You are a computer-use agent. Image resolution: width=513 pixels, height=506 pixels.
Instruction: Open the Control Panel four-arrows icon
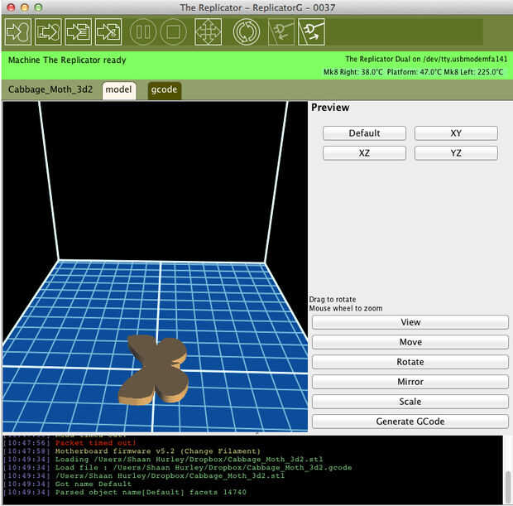click(x=208, y=32)
